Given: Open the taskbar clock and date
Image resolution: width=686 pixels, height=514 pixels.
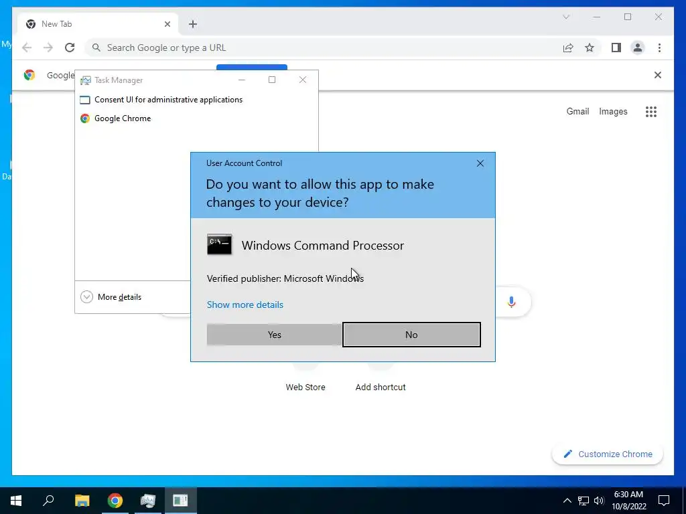Looking at the screenshot, I should [x=628, y=501].
